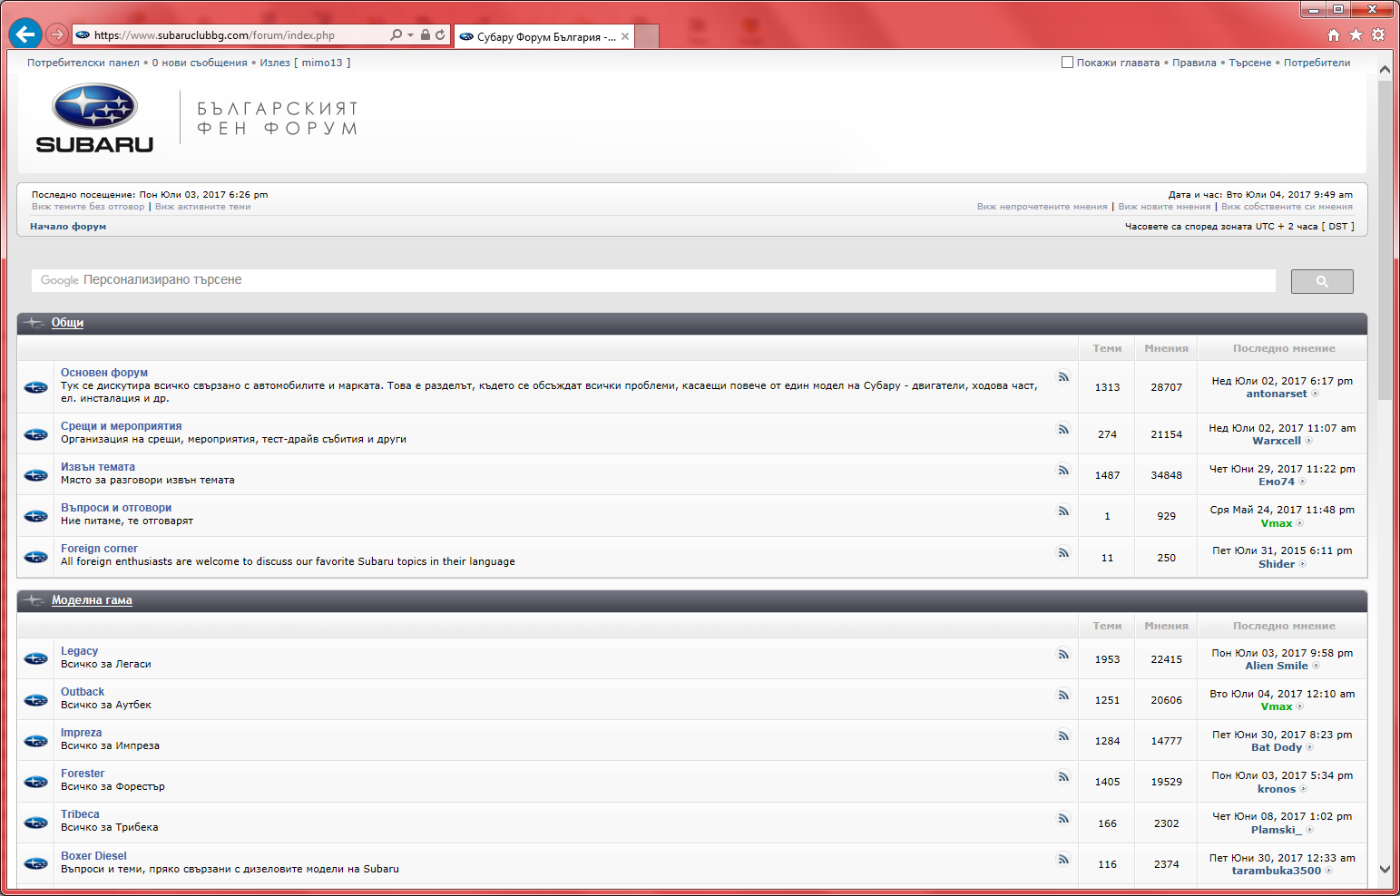Image resolution: width=1400 pixels, height=896 pixels.
Task: Open the Outback forum
Action: coord(83,692)
